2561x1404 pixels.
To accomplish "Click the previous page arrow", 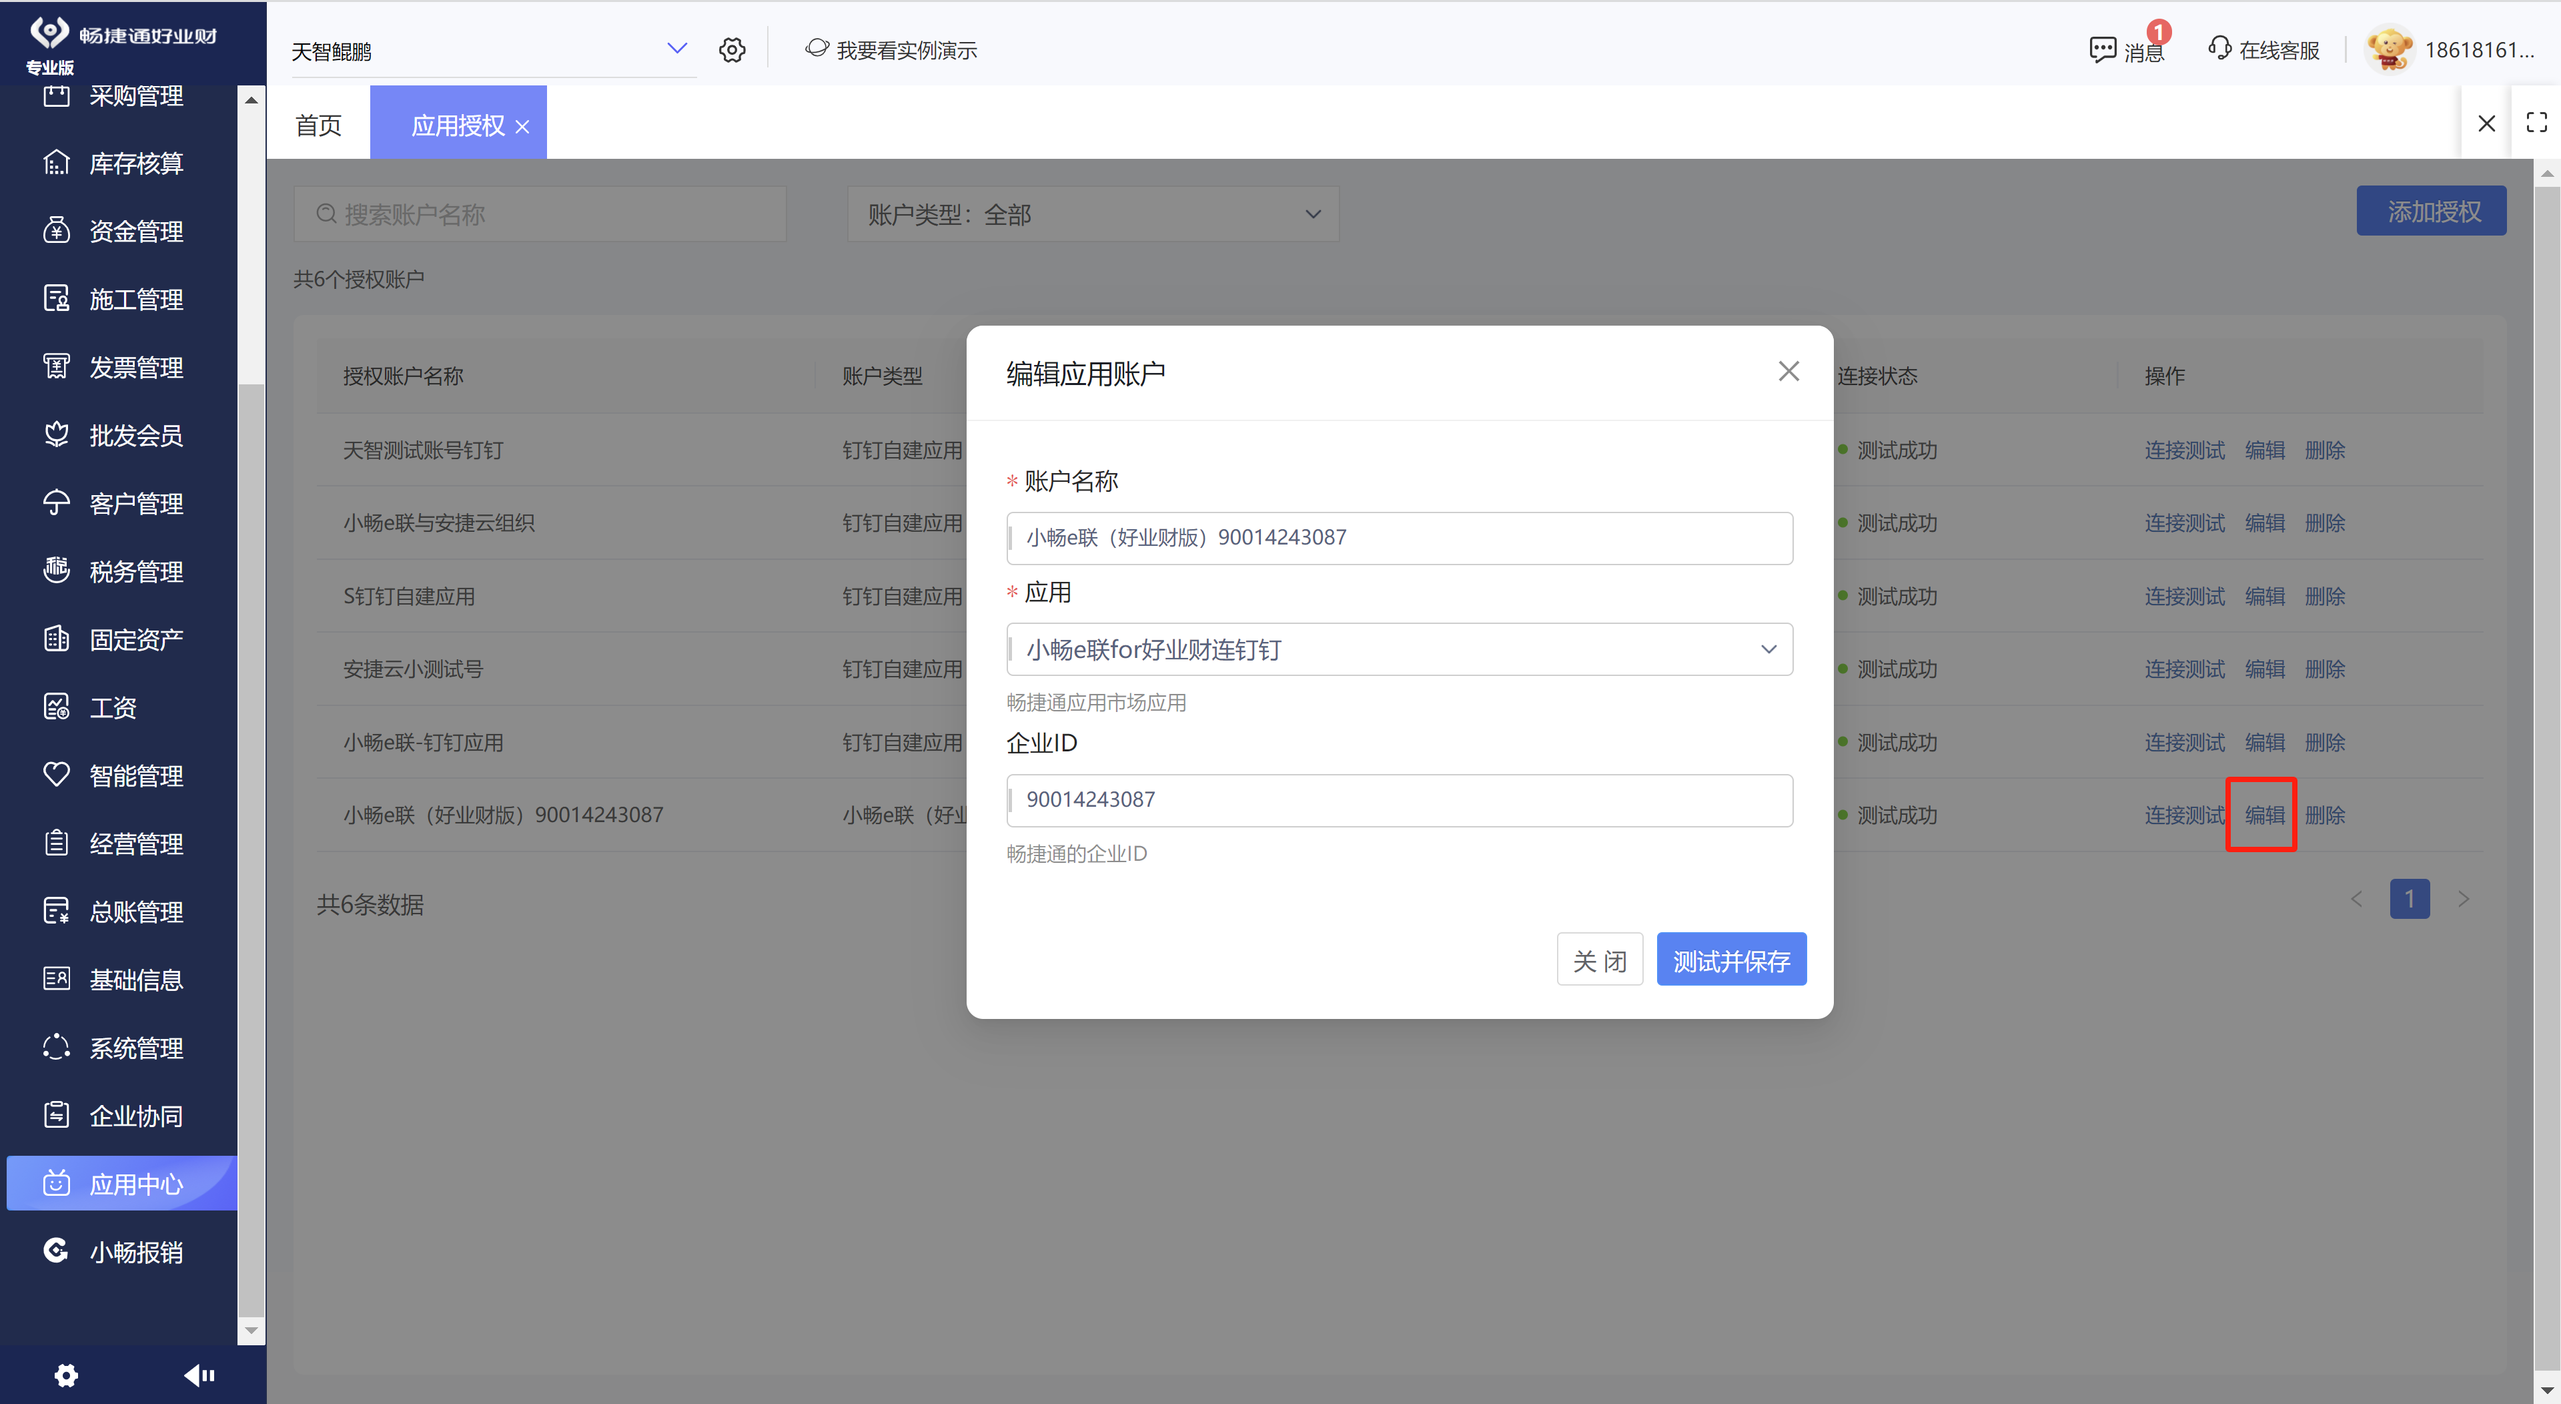I will point(2356,899).
